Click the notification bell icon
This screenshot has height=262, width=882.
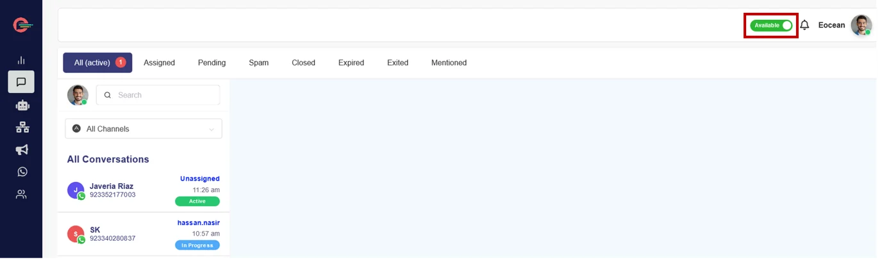(x=804, y=25)
